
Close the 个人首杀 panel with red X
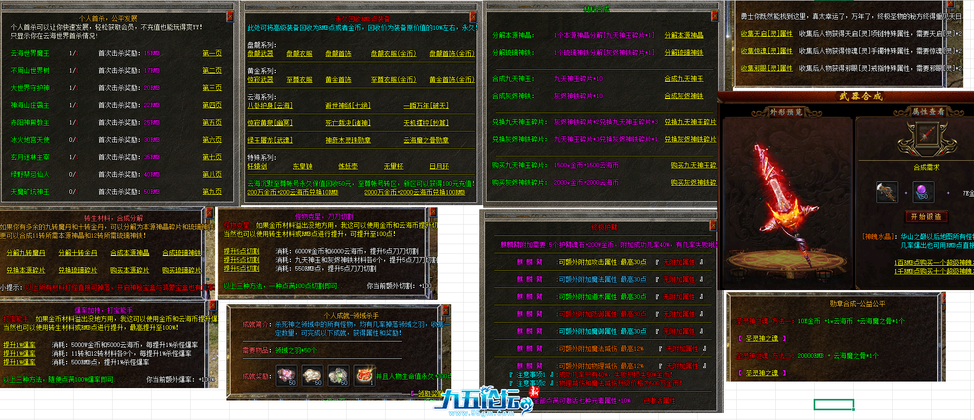pos(230,16)
